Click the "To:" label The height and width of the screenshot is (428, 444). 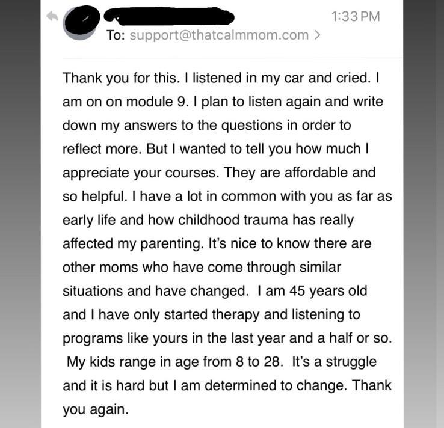point(116,35)
